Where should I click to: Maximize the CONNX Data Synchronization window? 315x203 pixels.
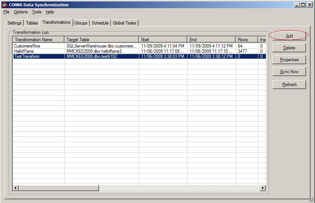[x=303, y=5]
